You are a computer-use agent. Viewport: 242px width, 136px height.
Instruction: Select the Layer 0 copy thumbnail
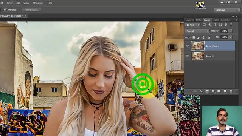pyautogui.click(x=198, y=46)
